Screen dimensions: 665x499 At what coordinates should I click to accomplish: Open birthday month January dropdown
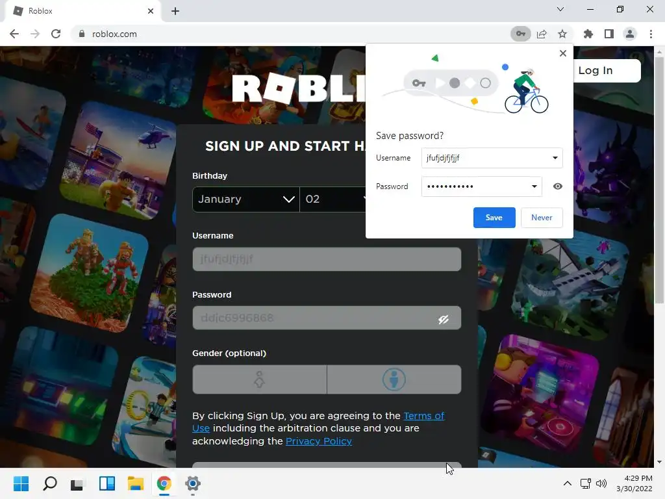[x=246, y=199]
